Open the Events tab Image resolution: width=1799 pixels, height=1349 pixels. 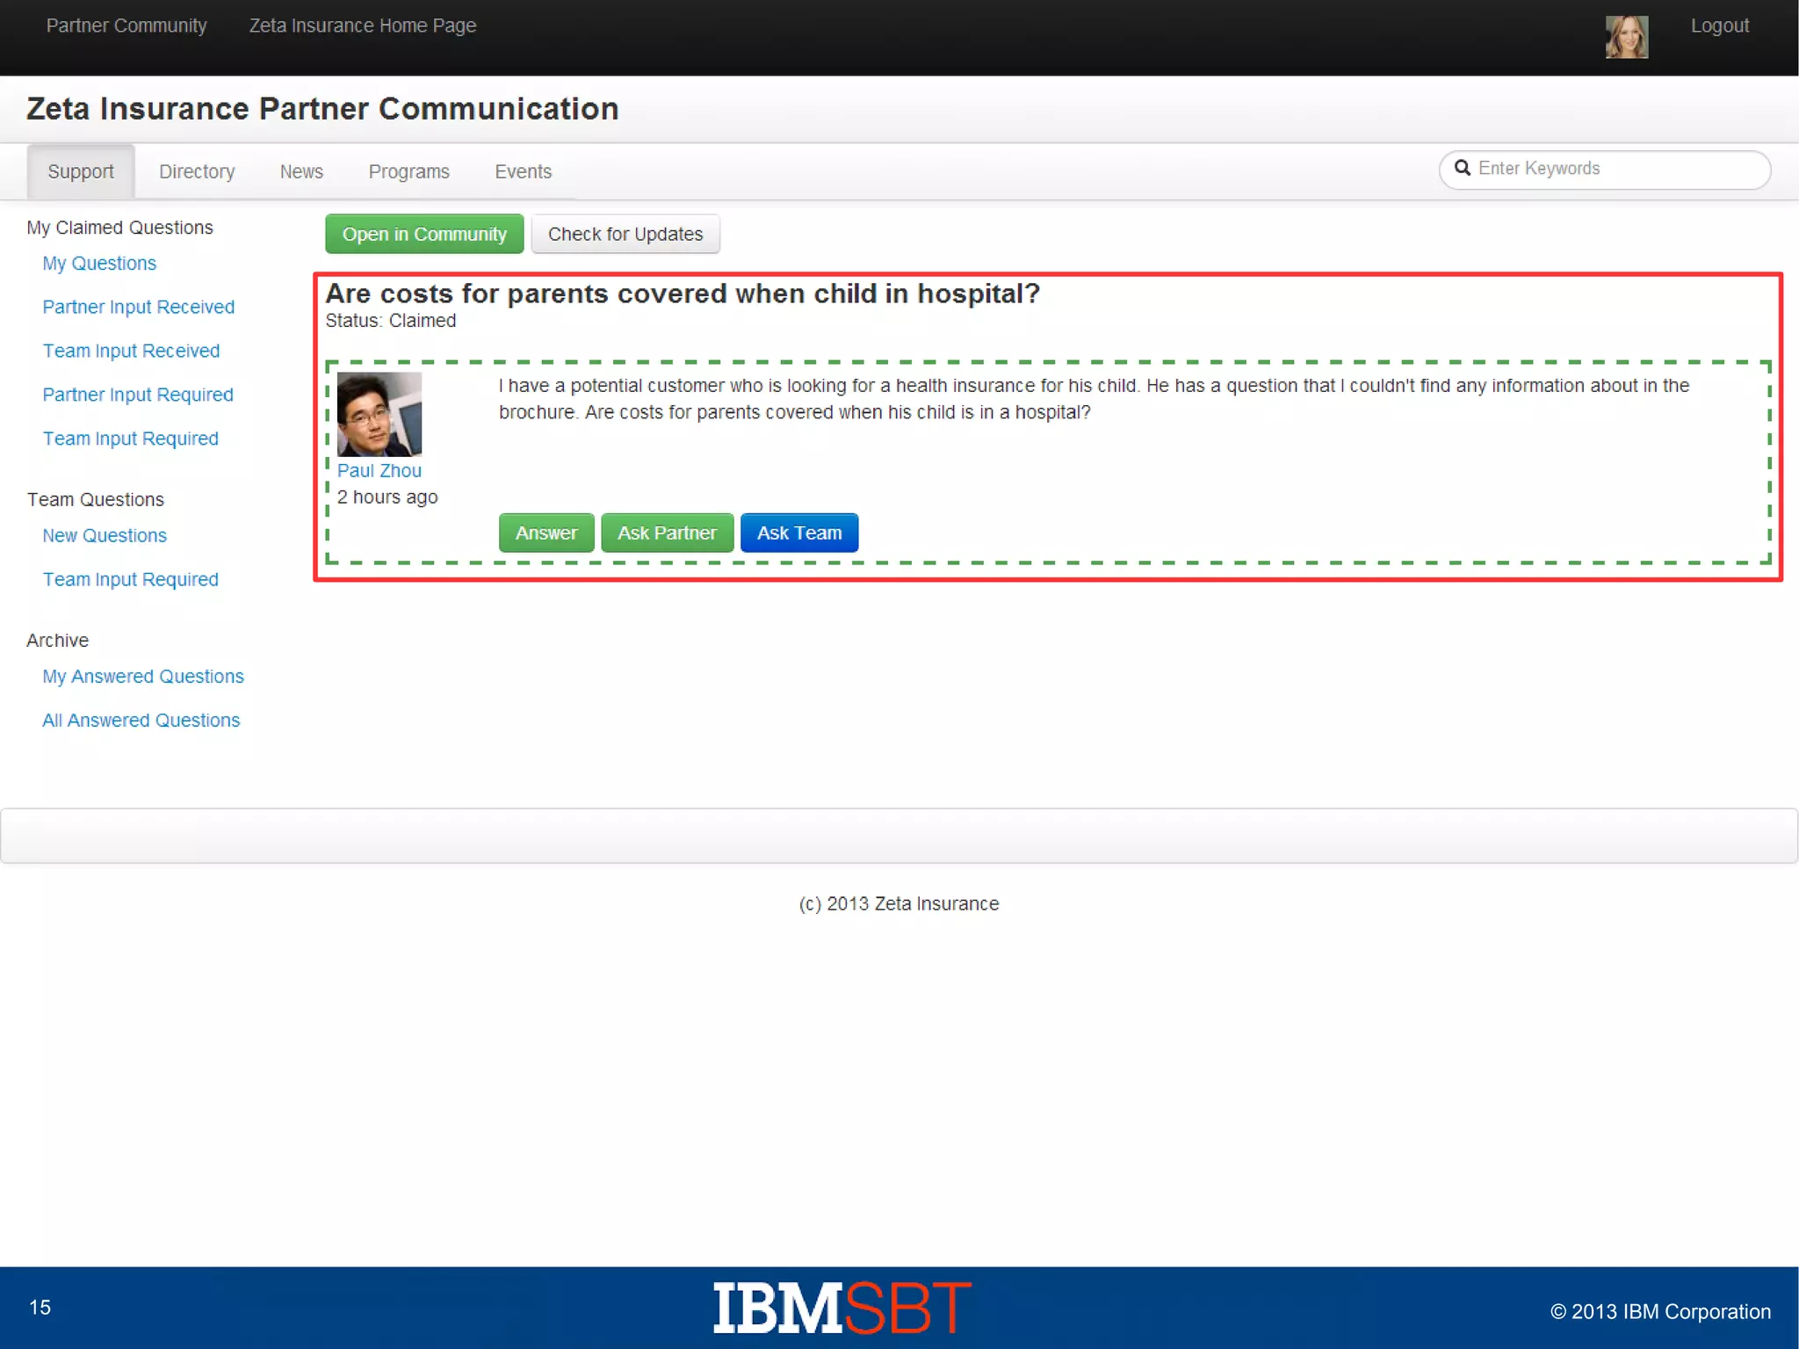[523, 171]
